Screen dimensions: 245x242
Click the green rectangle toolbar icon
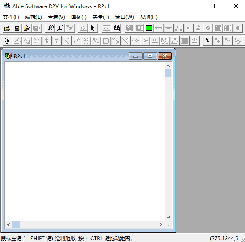tap(149, 28)
